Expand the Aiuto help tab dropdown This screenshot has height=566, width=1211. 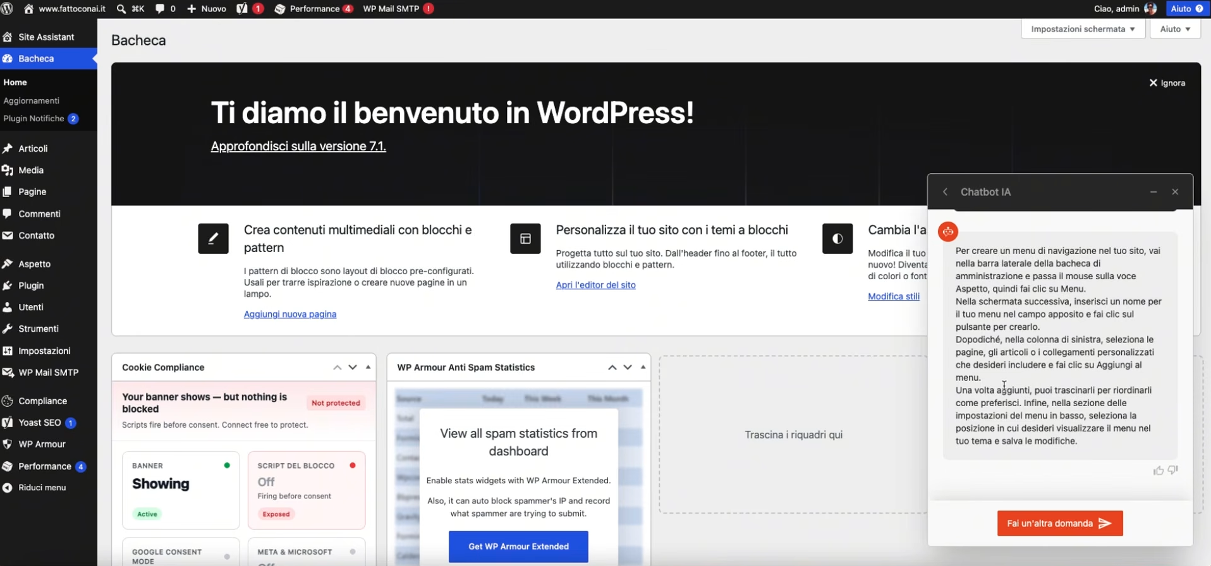coord(1175,29)
